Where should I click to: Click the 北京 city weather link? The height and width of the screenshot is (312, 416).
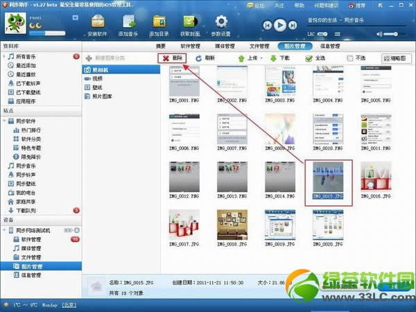pos(69,305)
